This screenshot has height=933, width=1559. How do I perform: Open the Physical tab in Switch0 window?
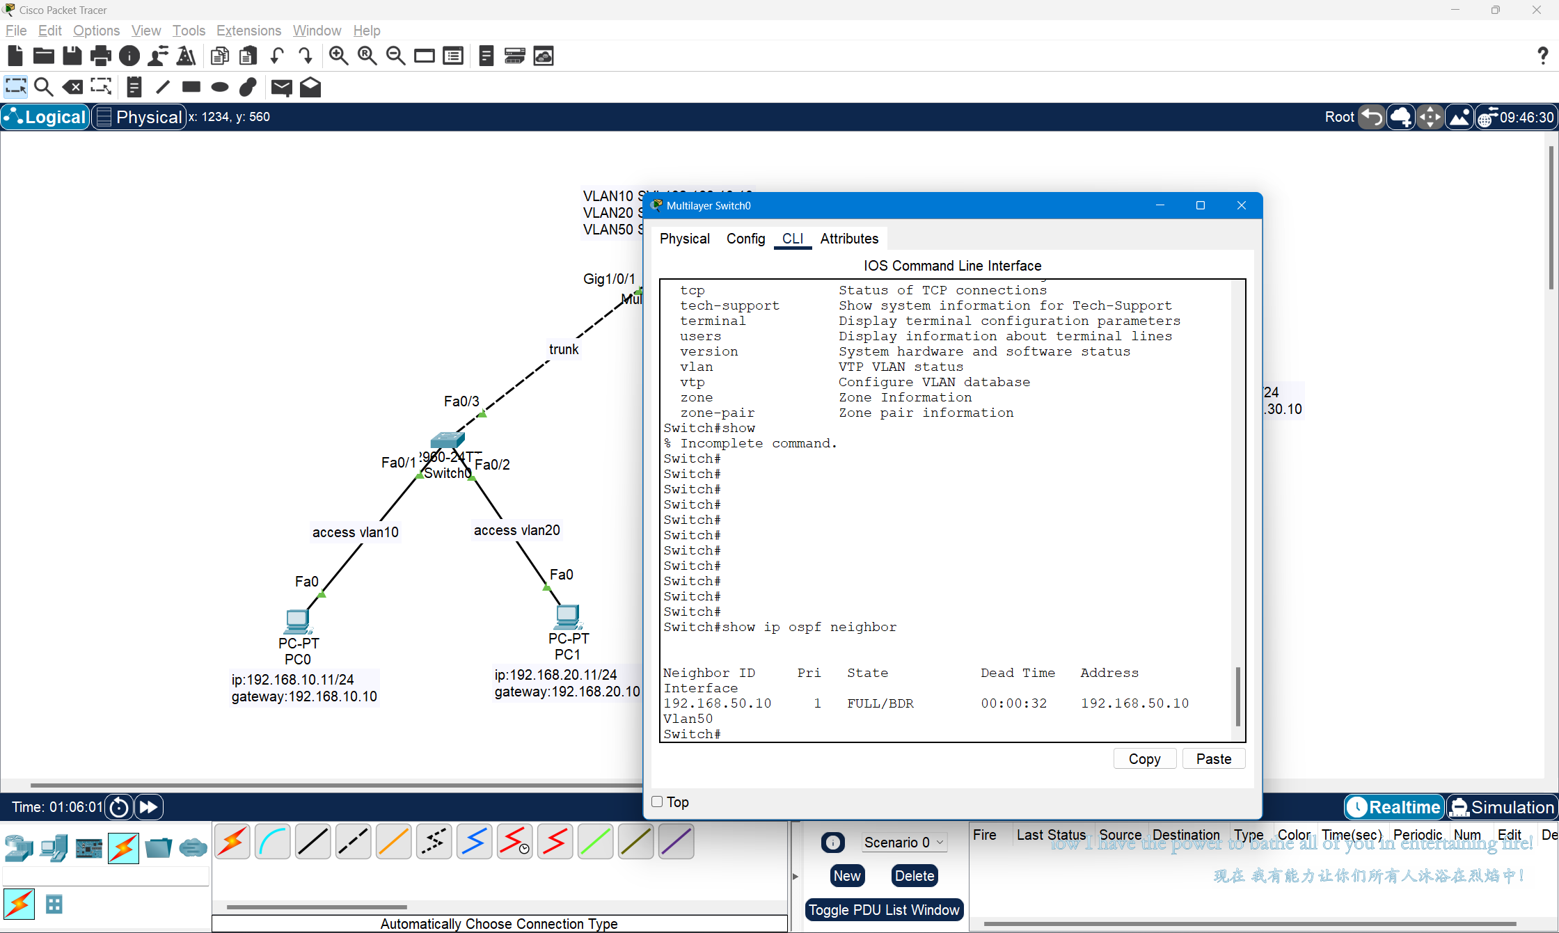pyautogui.click(x=685, y=239)
